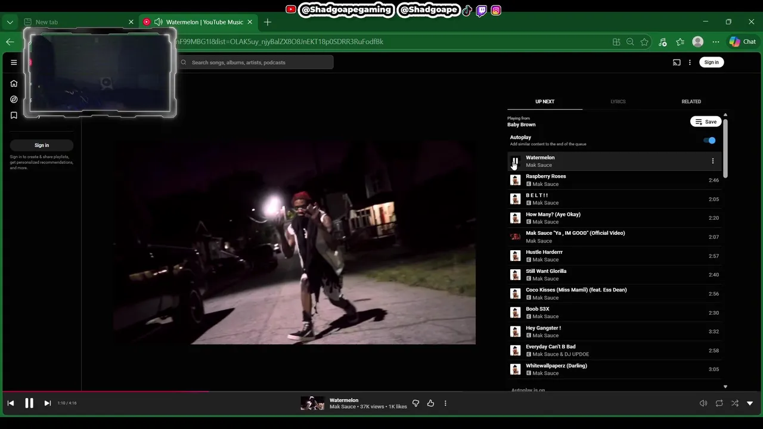Play Hey Gangster ! from the queue

pyautogui.click(x=614, y=331)
